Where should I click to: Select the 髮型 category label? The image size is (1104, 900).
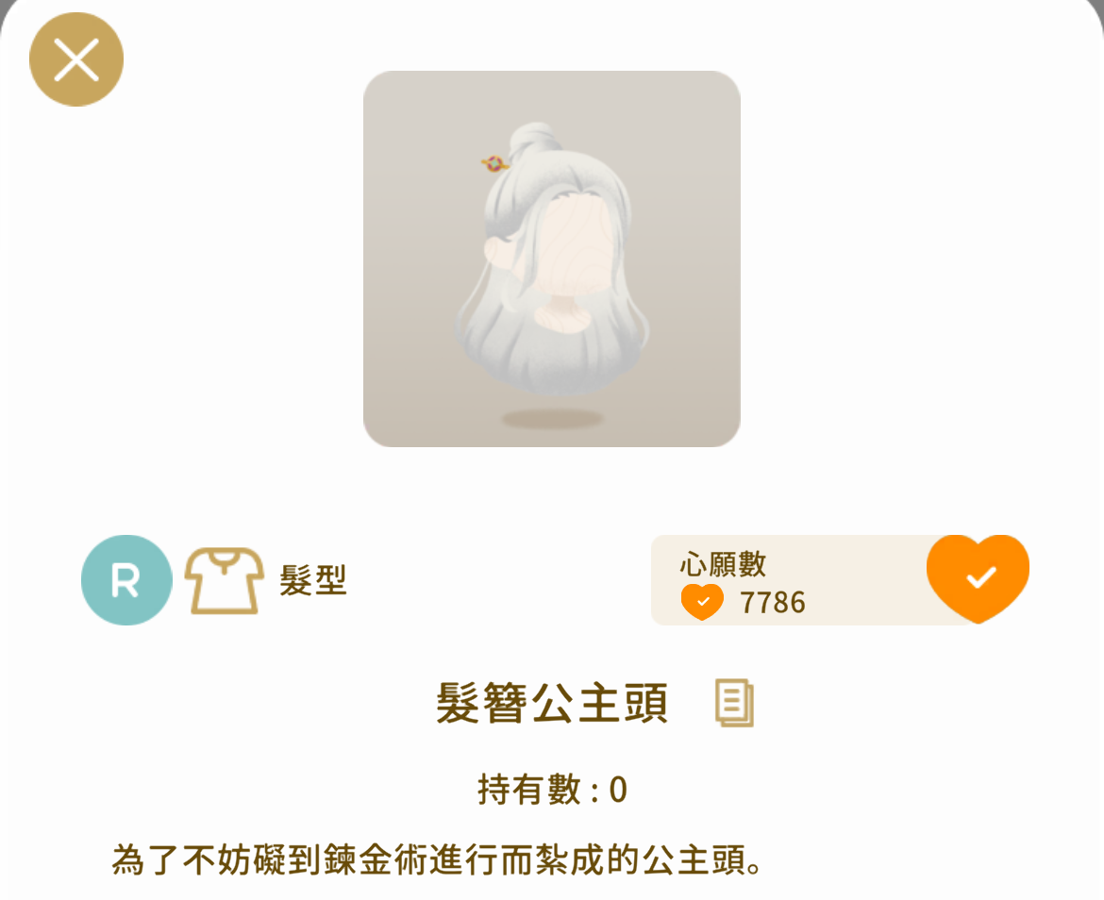point(312,580)
